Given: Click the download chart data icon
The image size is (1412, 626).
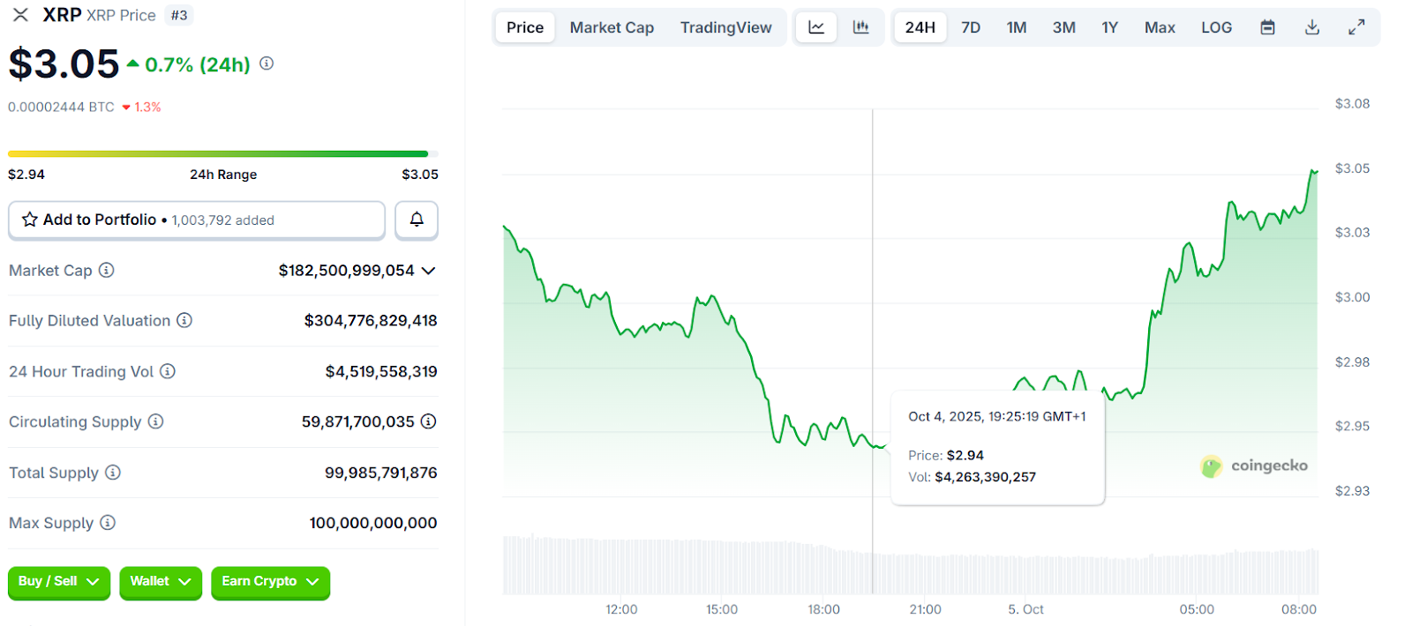Looking at the screenshot, I should click(1312, 27).
